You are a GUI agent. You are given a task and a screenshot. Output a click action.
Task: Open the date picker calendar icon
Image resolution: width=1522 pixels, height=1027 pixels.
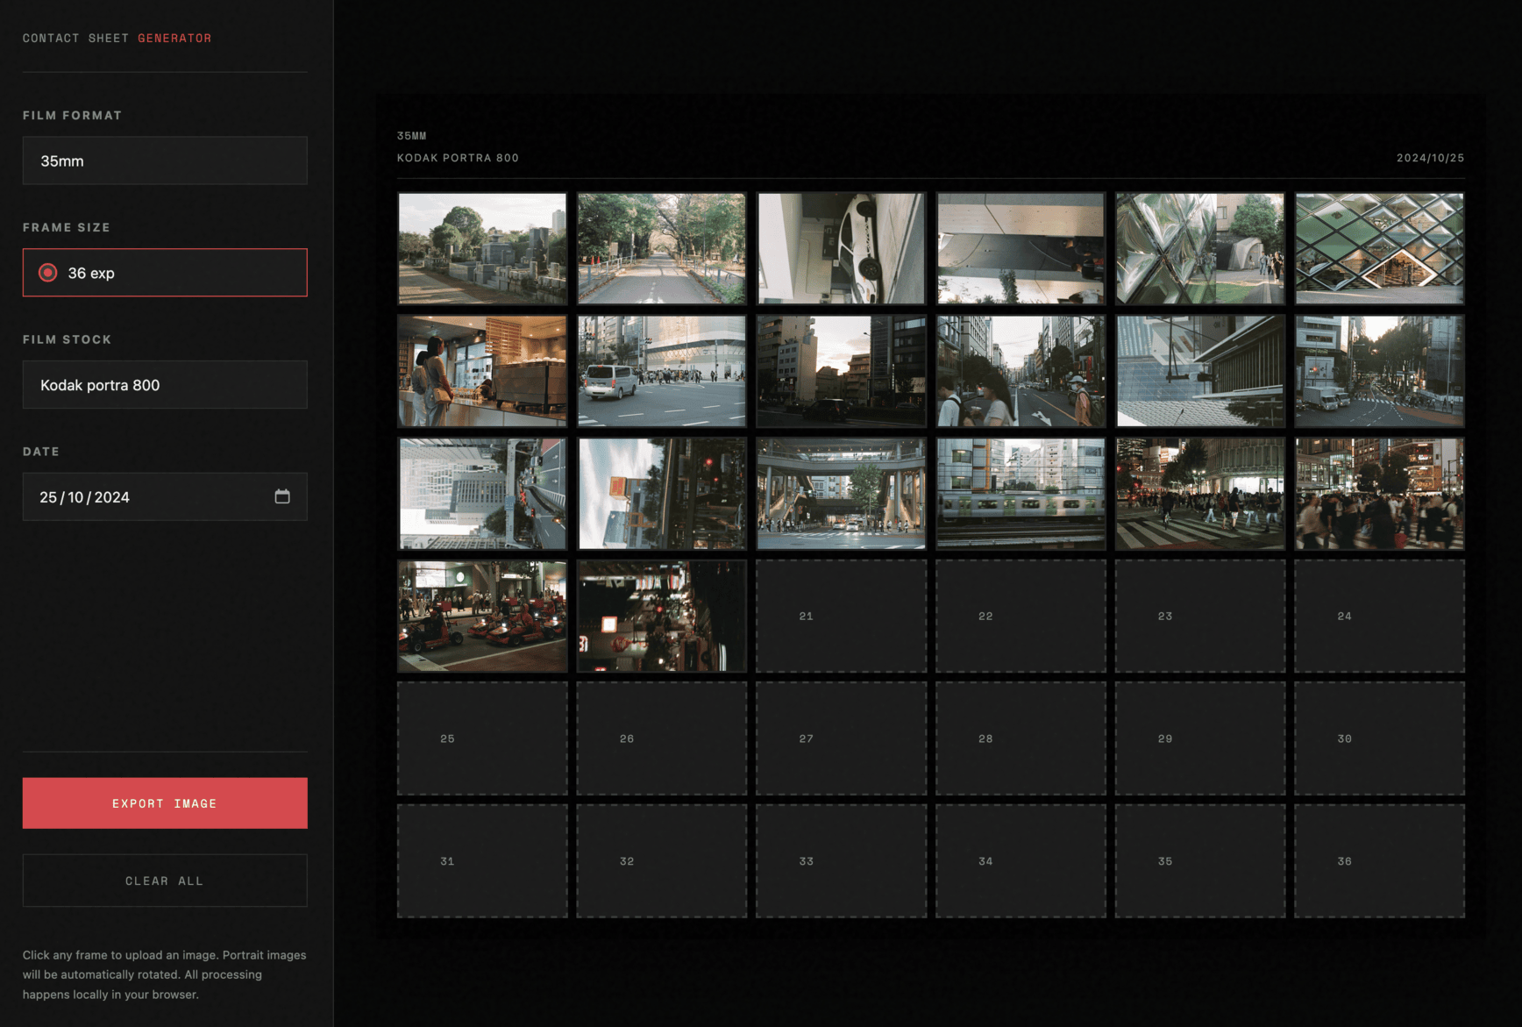click(x=282, y=496)
